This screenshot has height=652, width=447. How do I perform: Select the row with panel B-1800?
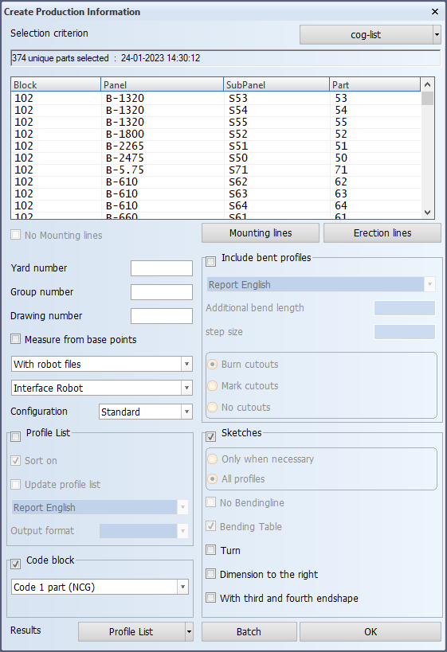pos(216,134)
